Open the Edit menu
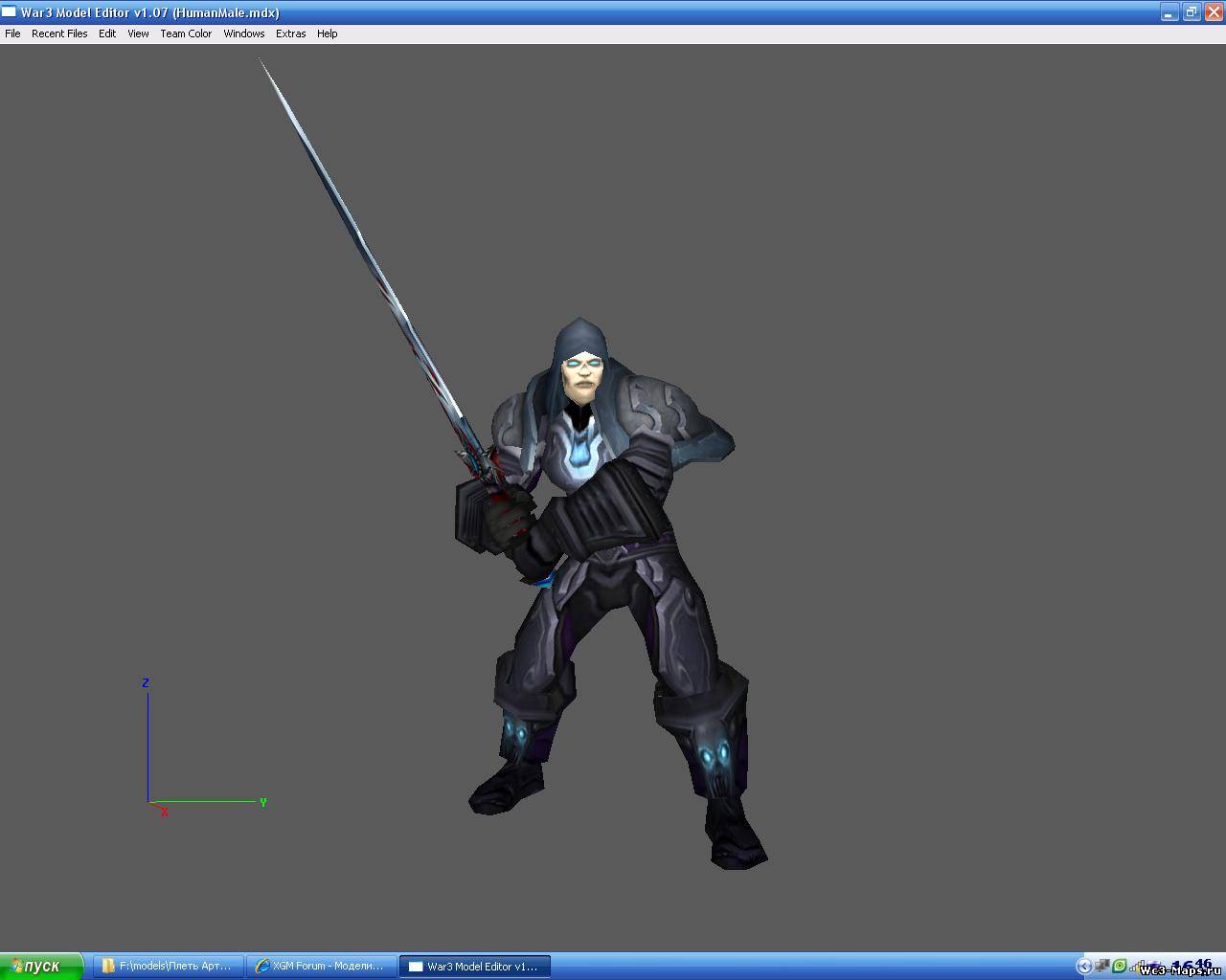Image resolution: width=1226 pixels, height=980 pixels. [107, 33]
